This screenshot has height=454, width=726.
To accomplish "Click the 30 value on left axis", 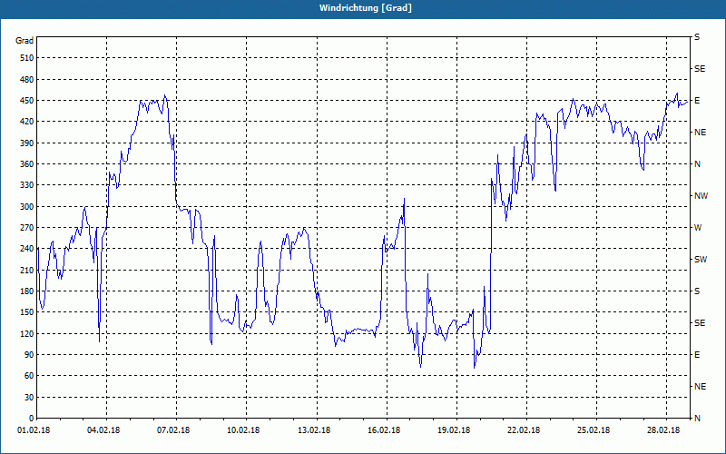I will [29, 397].
